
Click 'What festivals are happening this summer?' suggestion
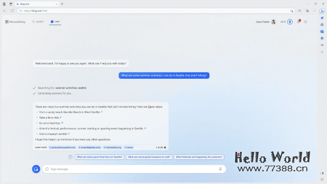pos(199,157)
